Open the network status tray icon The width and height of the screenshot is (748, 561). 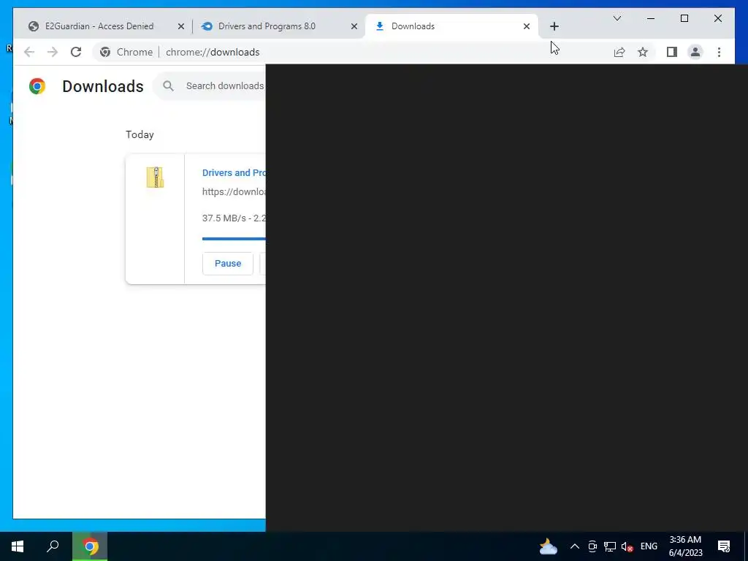pos(610,546)
